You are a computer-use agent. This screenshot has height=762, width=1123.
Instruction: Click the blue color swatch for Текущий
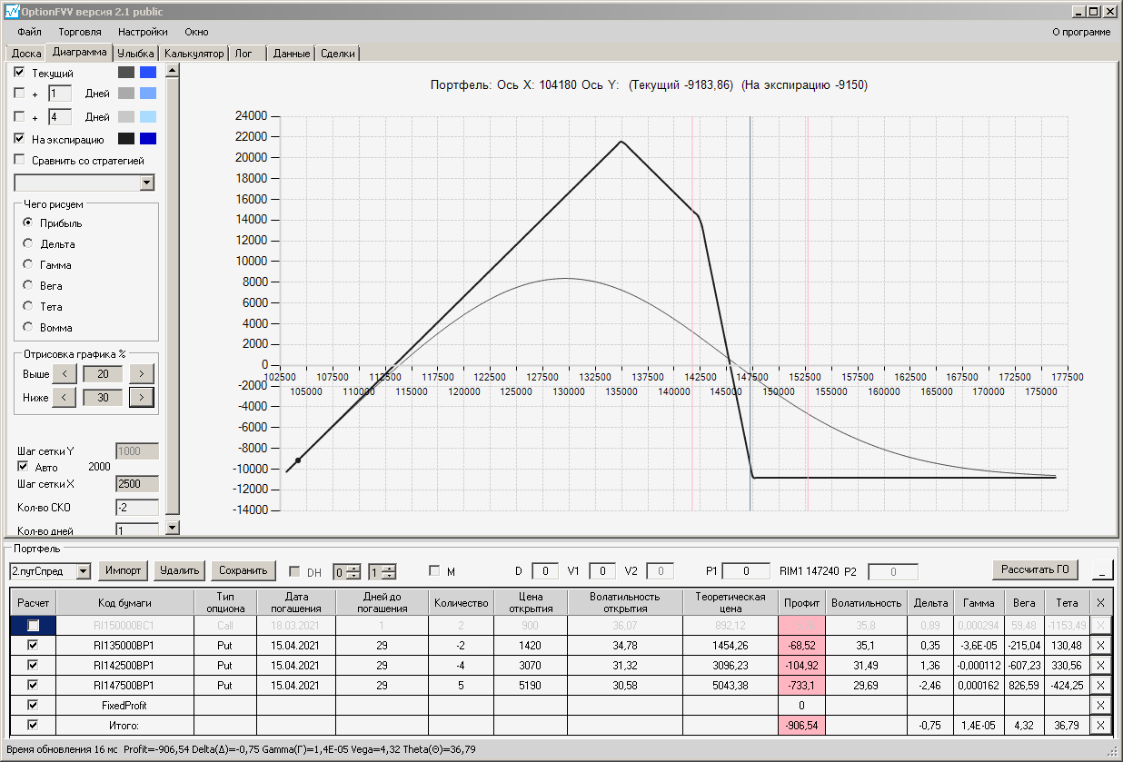[147, 73]
